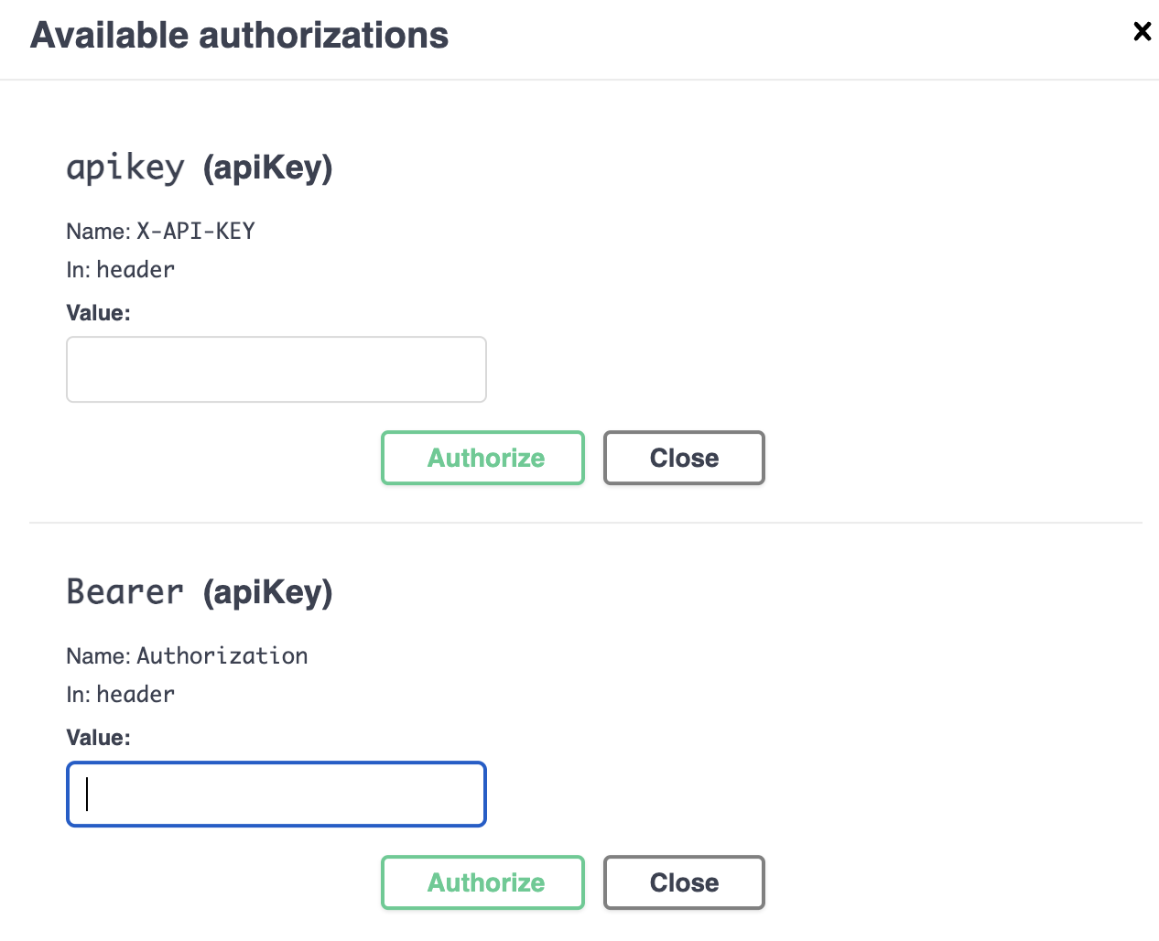1159x941 pixels.
Task: Click 'In: header' text under Authorization
Action: [120, 695]
